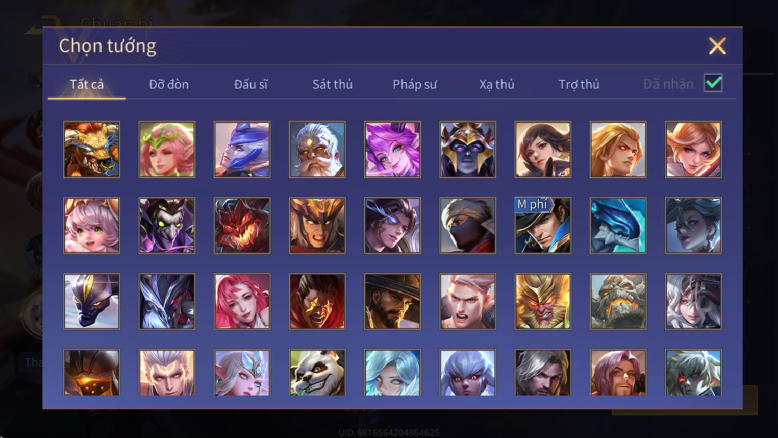Toggle the "Đã nhận" checkbox
This screenshot has height=438, width=778.
click(713, 83)
